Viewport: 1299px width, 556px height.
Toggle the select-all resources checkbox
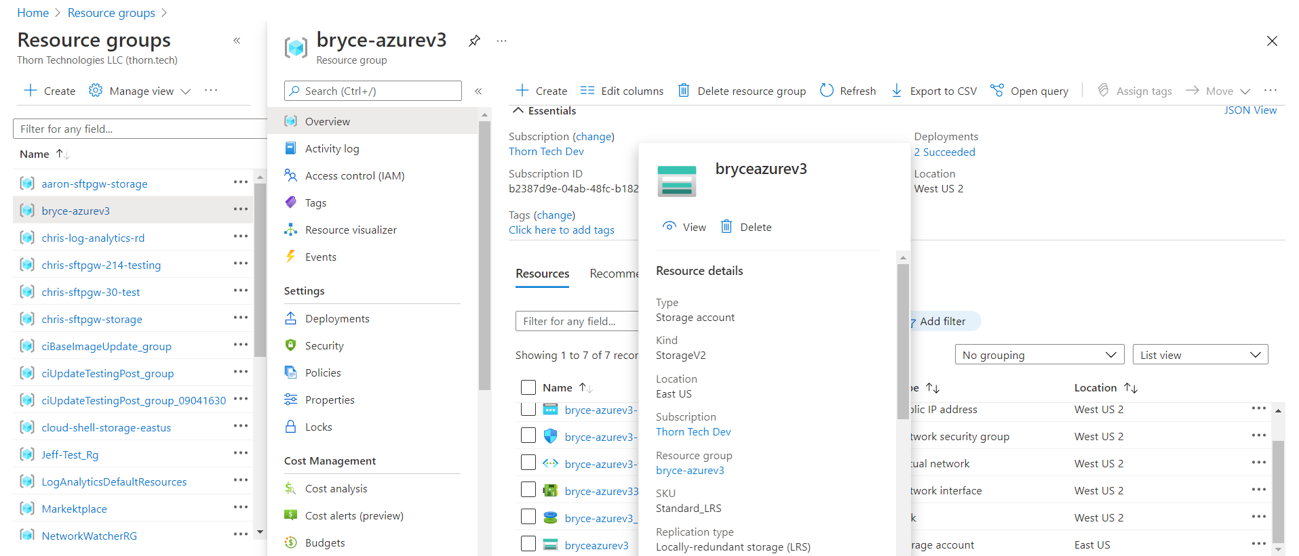[x=528, y=387]
